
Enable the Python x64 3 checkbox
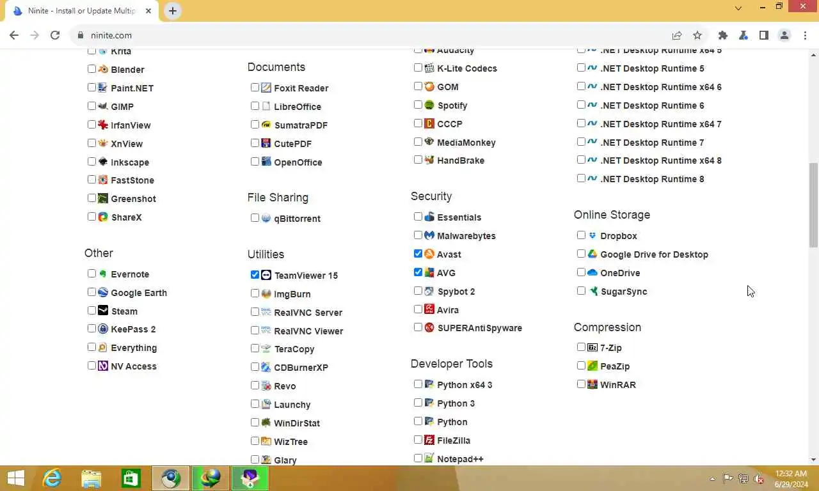(418, 384)
